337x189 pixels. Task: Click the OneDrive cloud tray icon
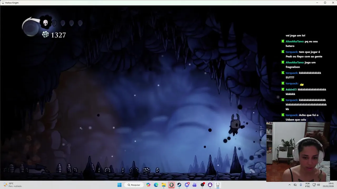(x=295, y=185)
